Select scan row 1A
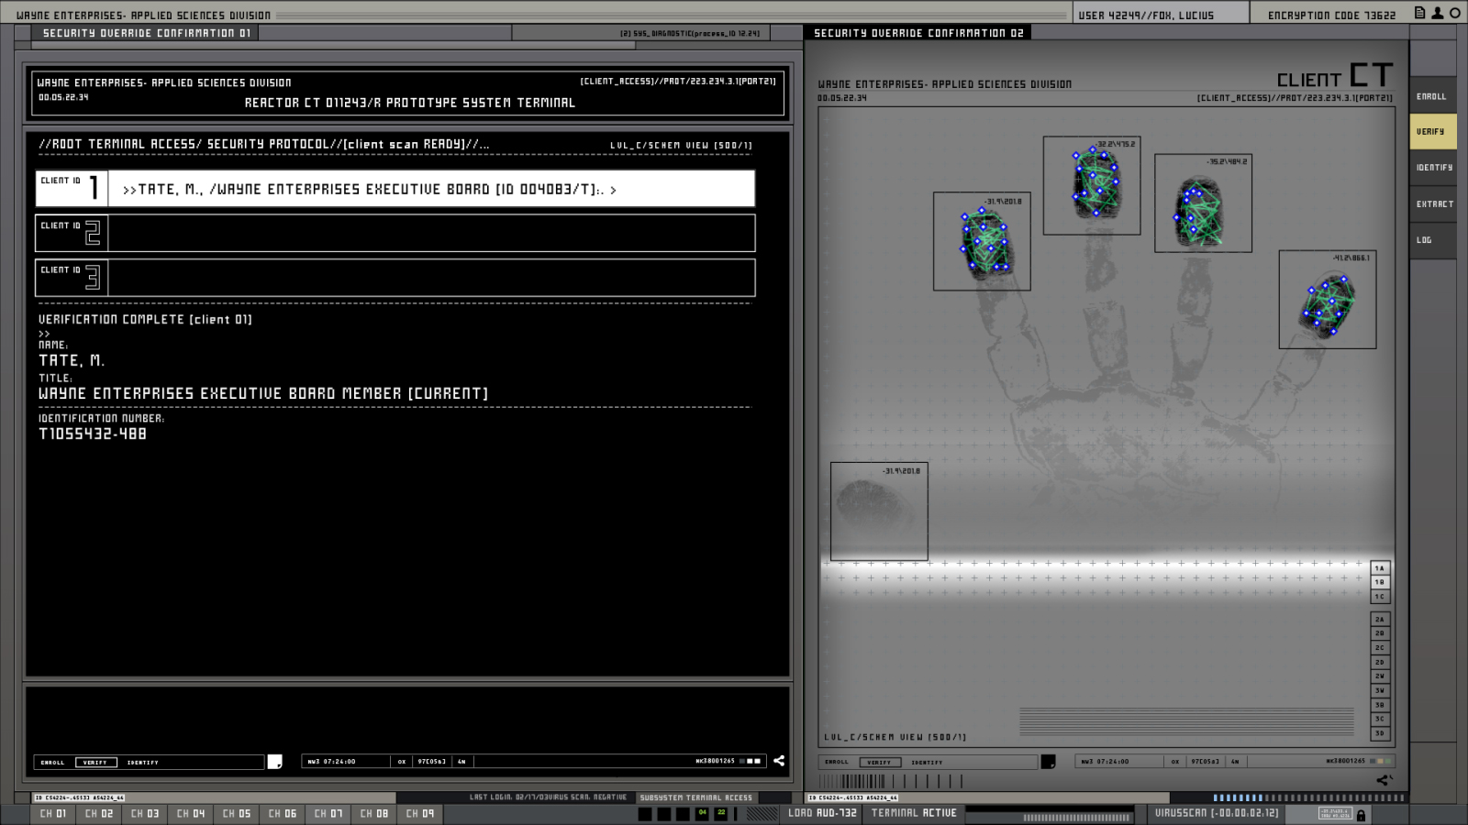This screenshot has height=825, width=1468. click(x=1380, y=568)
